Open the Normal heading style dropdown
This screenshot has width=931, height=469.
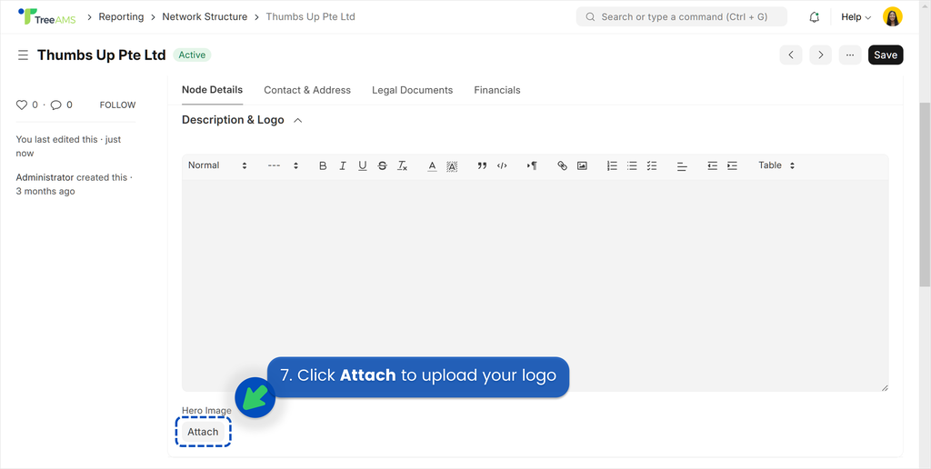(x=217, y=165)
